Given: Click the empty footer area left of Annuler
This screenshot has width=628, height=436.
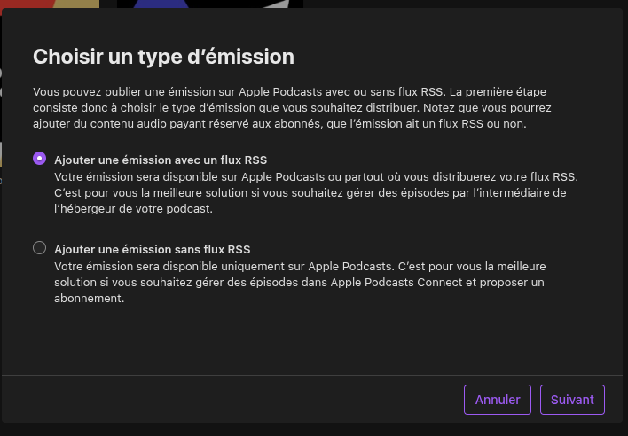Looking at the screenshot, I should coord(232,400).
